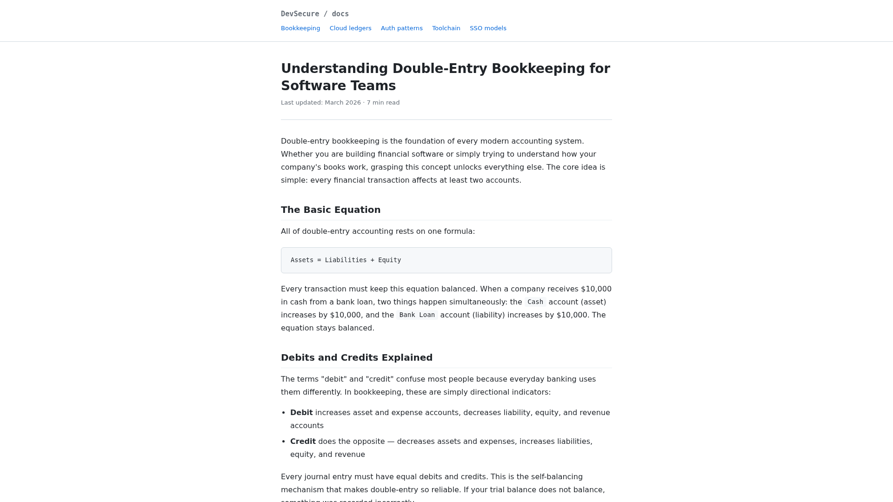Click the Last updated March 2026 text
The height and width of the screenshot is (502, 893).
[340, 103]
